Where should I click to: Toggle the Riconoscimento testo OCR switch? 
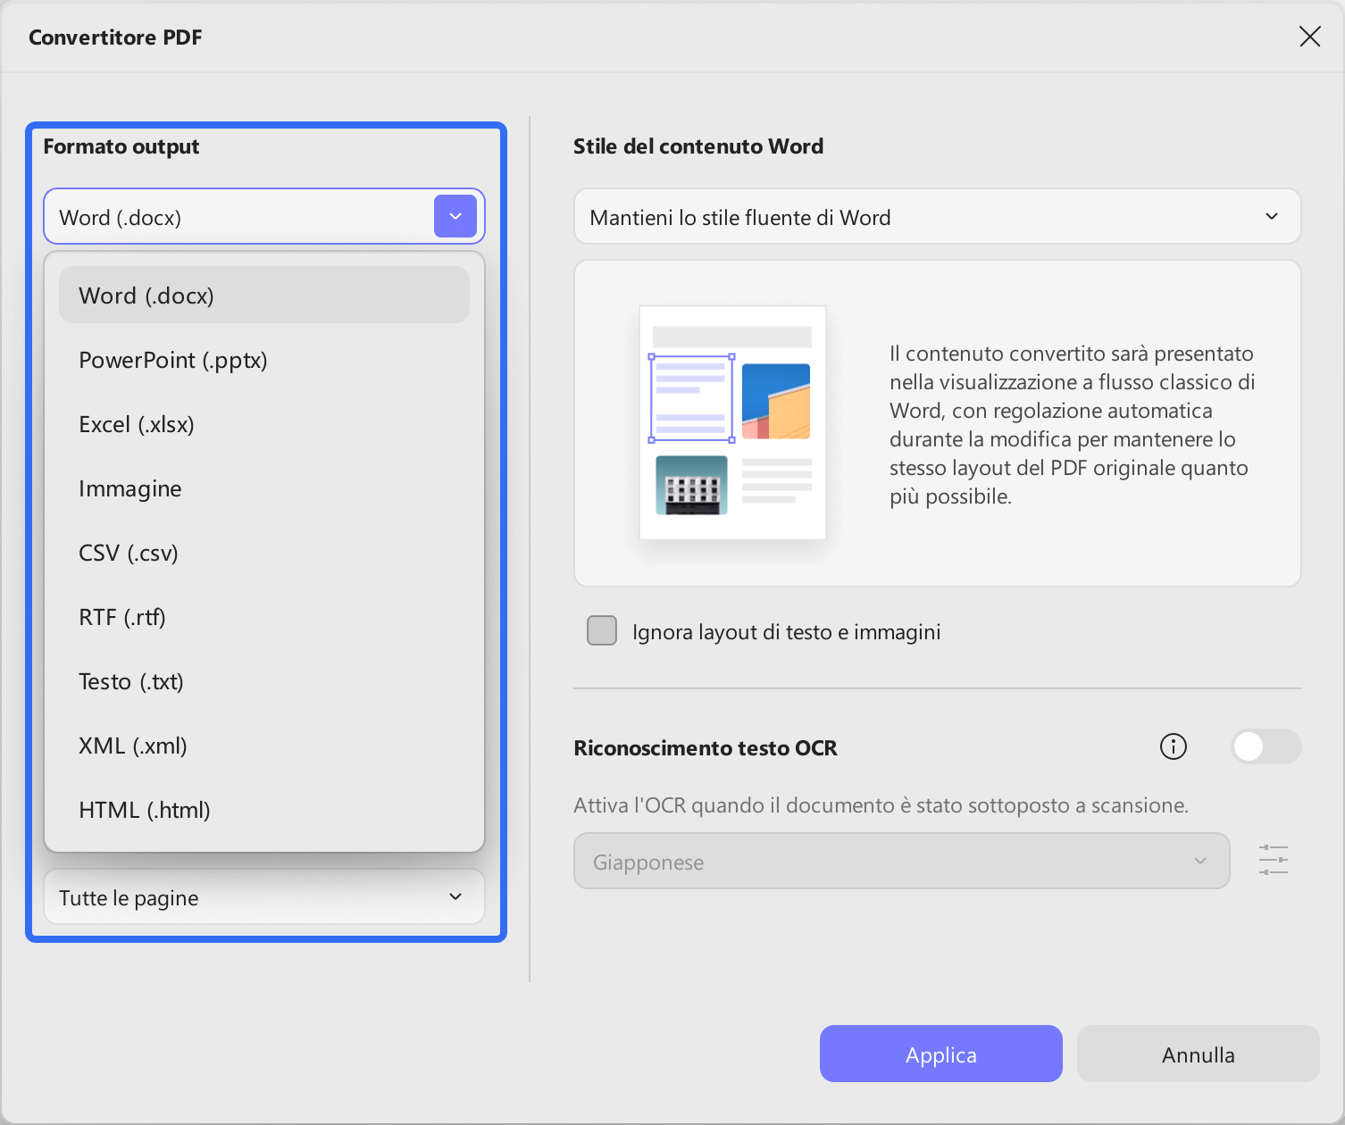[x=1266, y=746]
